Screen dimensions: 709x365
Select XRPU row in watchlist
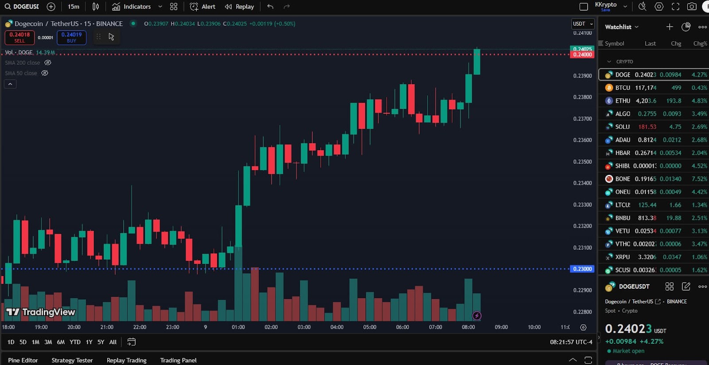[x=654, y=257]
